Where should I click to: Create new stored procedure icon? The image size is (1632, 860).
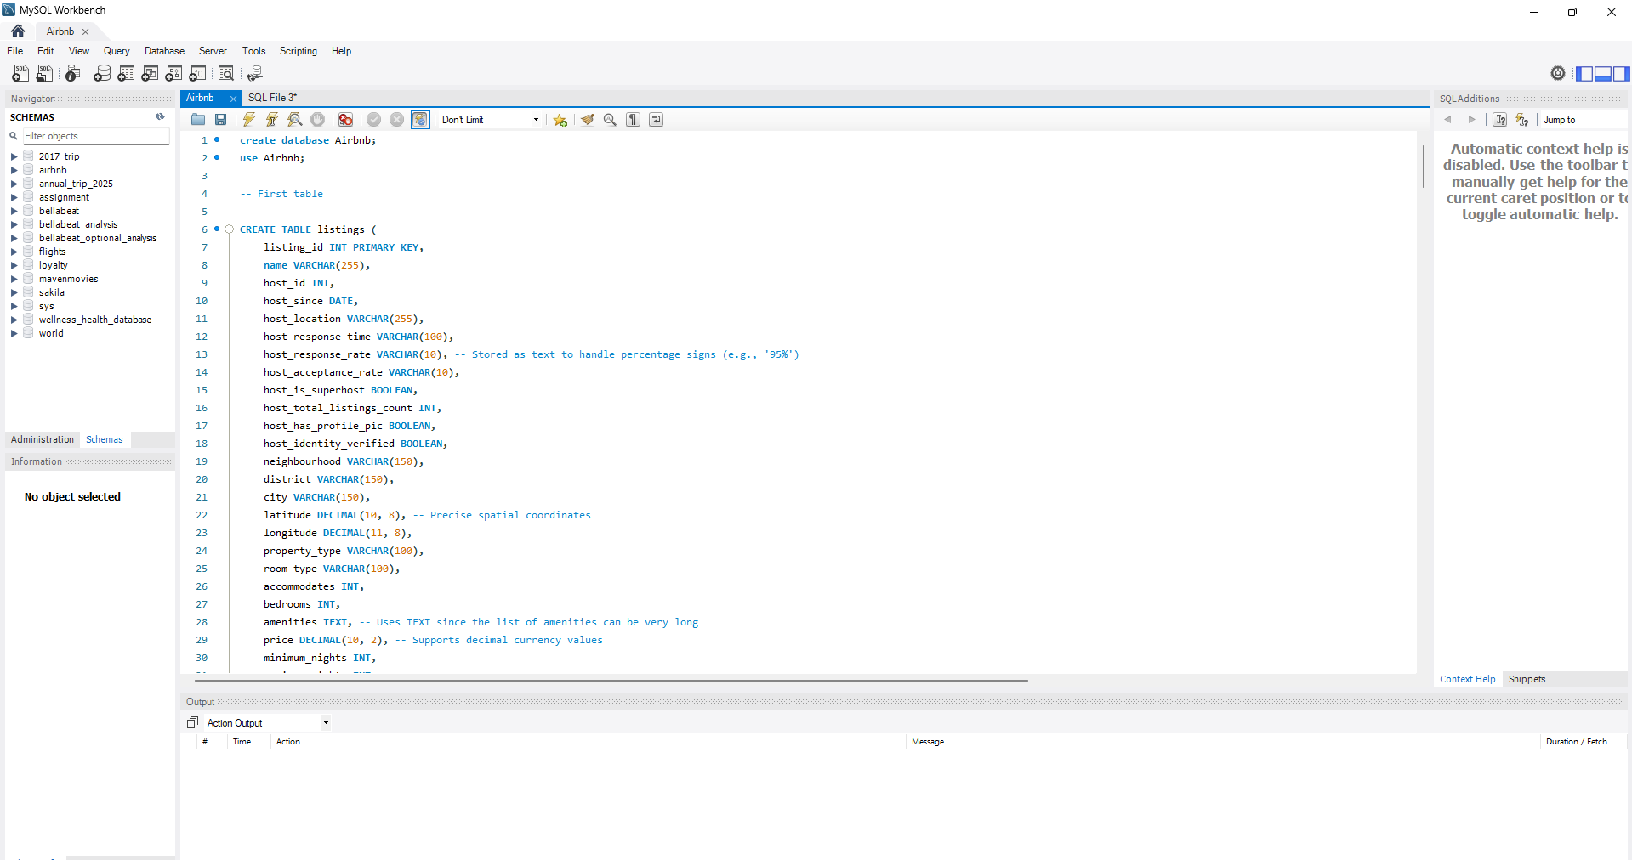[173, 74]
